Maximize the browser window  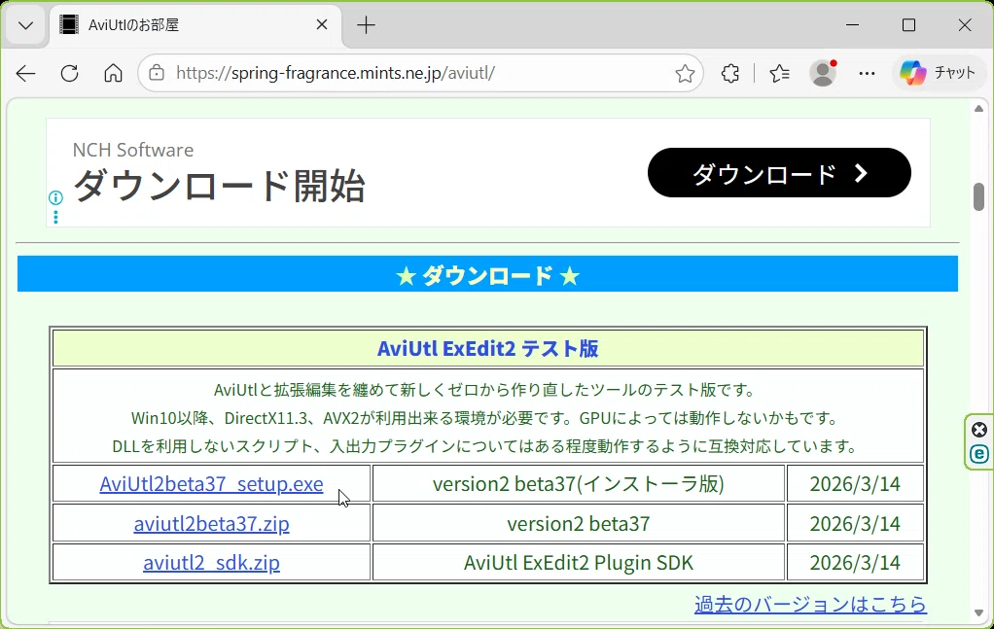[908, 24]
